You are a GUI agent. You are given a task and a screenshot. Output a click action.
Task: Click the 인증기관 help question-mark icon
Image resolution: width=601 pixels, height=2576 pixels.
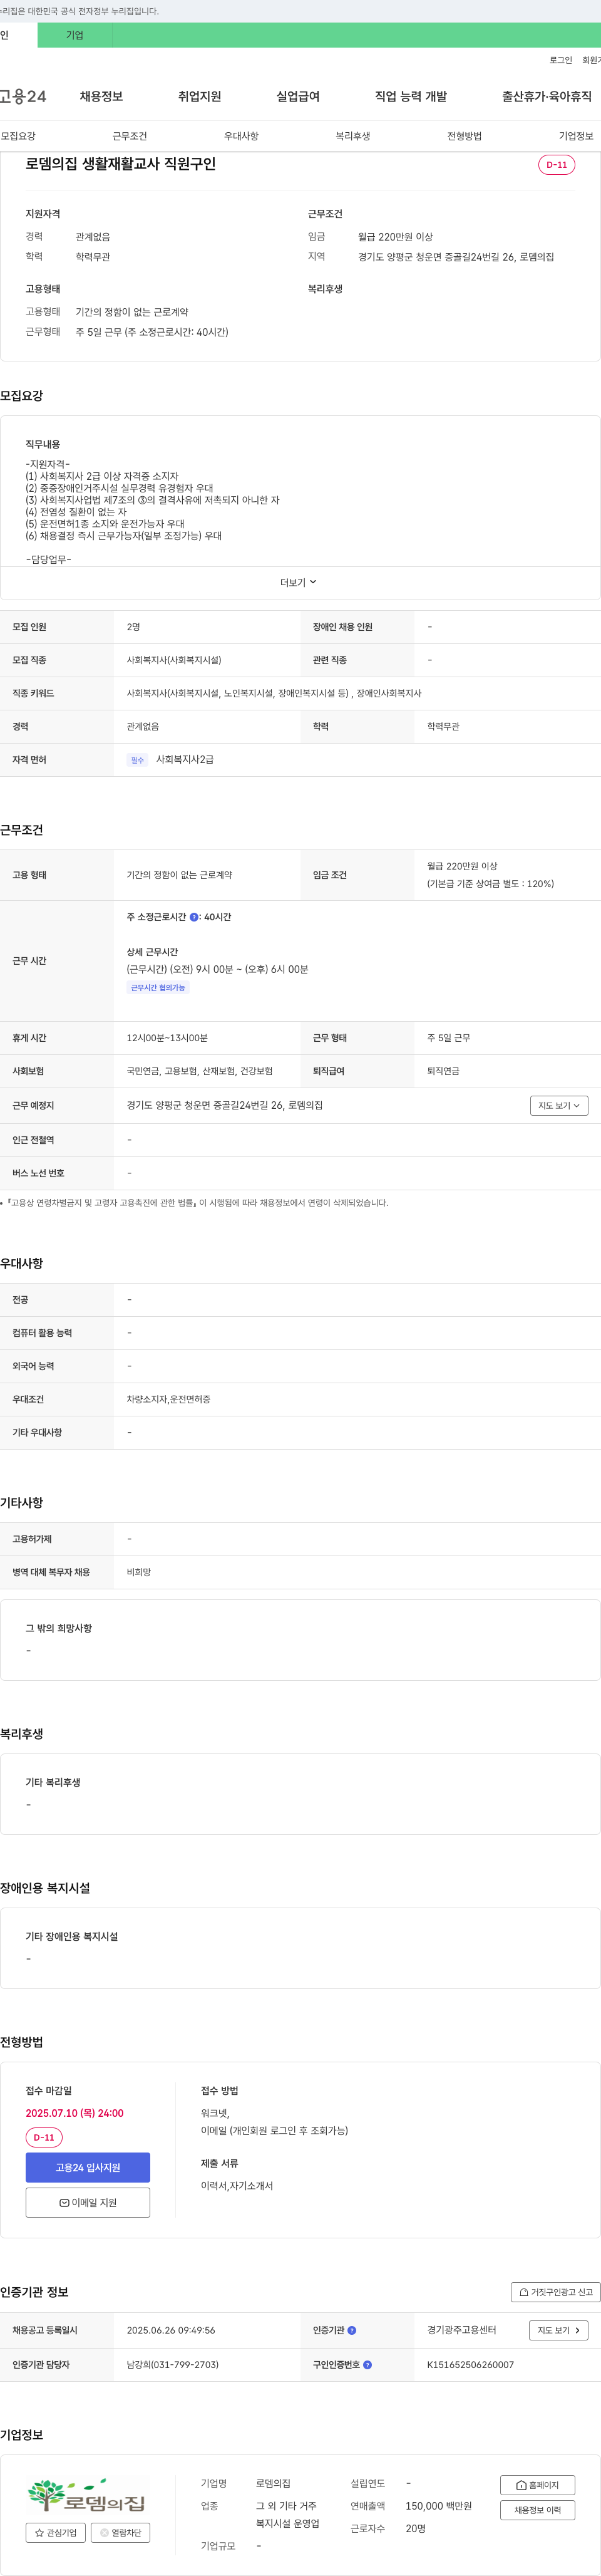[x=352, y=2330]
